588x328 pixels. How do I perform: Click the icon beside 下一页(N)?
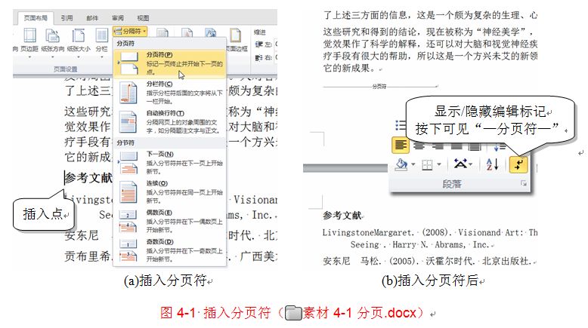[128, 163]
